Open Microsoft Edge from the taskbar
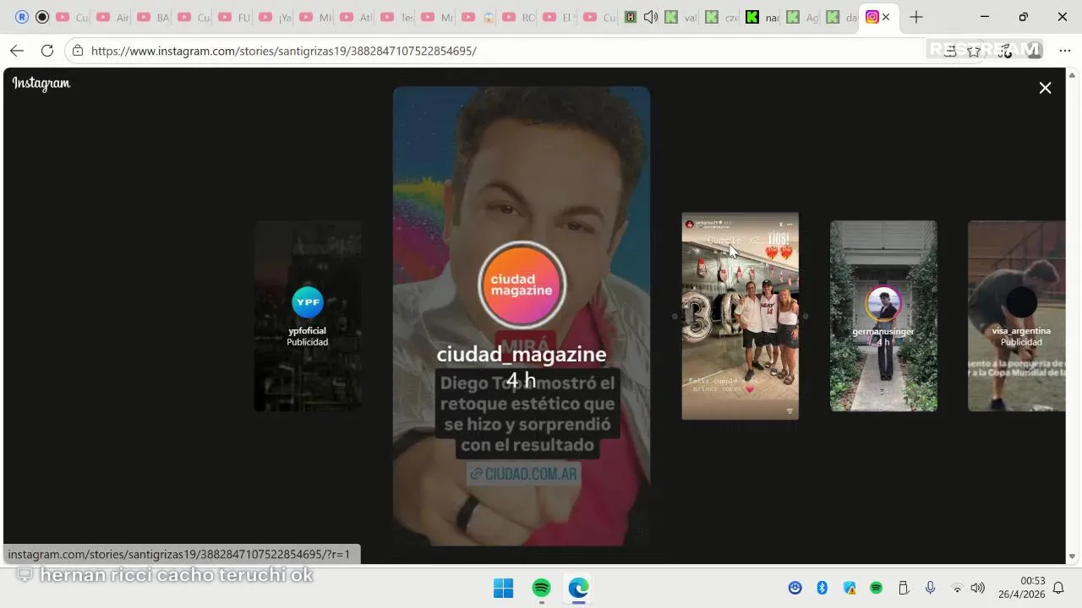The image size is (1082, 608). (x=579, y=588)
